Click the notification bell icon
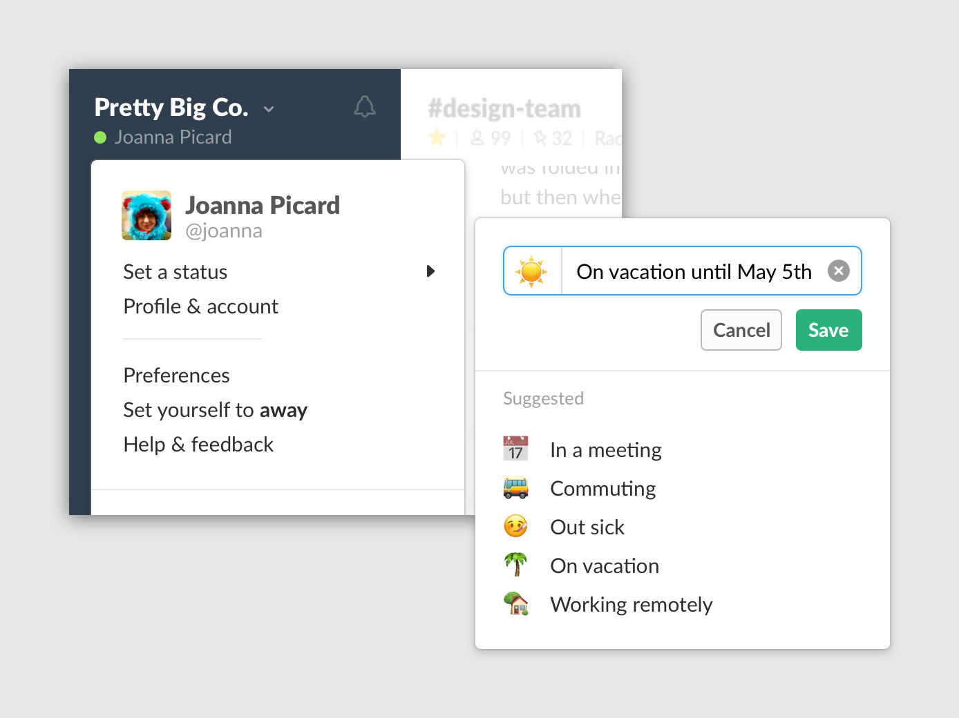 point(365,107)
